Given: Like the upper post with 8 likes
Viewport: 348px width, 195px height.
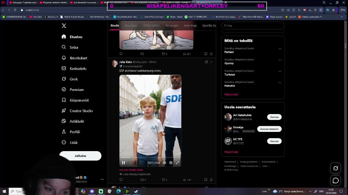Looking at the screenshot, I should (x=164, y=54).
